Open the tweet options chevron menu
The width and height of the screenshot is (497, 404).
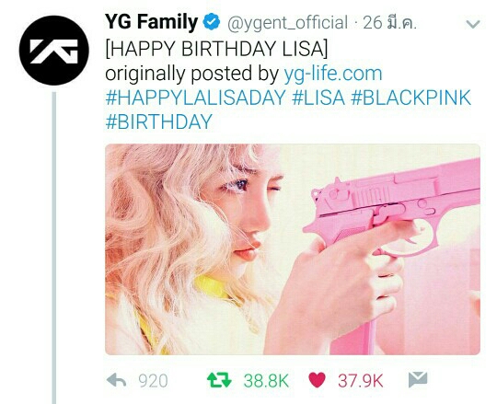[x=473, y=24]
